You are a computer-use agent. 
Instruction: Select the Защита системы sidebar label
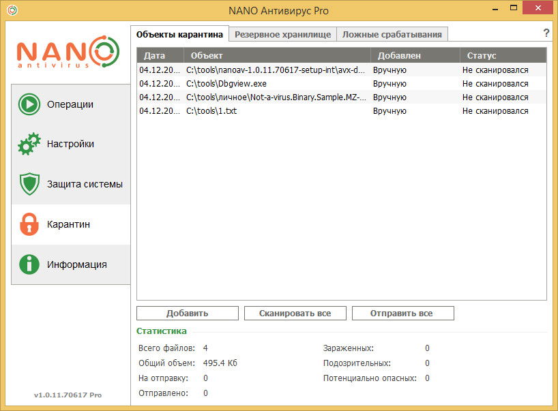85,184
